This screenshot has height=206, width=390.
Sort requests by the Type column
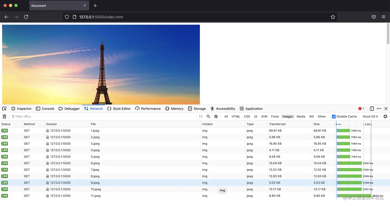(256, 124)
